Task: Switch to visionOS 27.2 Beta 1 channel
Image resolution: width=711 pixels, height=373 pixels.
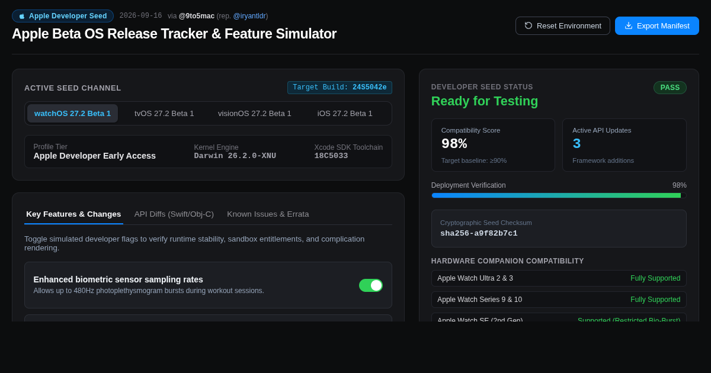Action: pyautogui.click(x=255, y=113)
